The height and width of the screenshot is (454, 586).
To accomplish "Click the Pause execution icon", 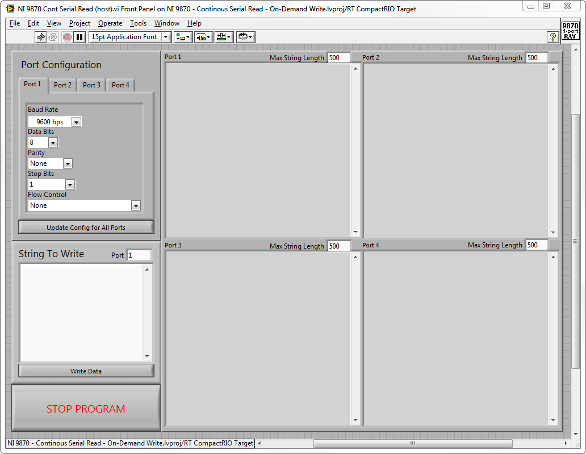I will (79, 37).
